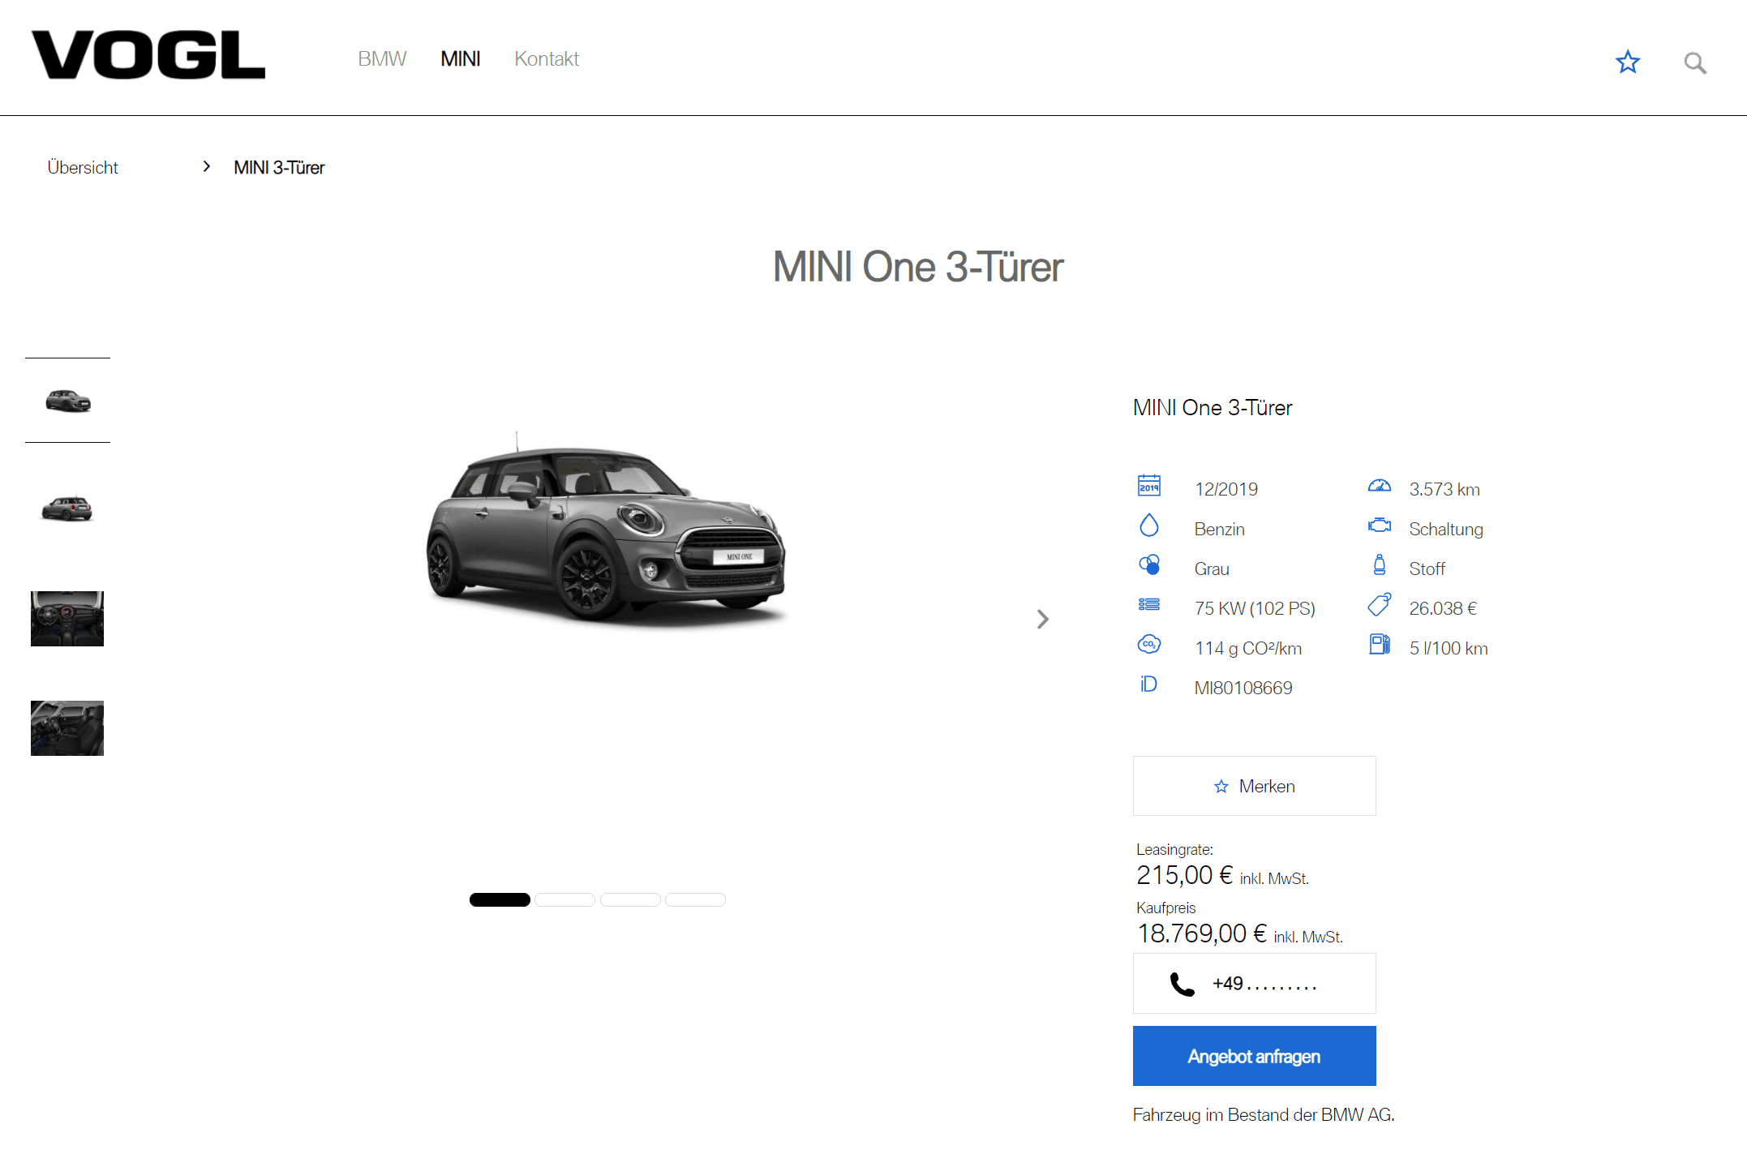Advance gallery with the right arrow

pyautogui.click(x=1042, y=620)
